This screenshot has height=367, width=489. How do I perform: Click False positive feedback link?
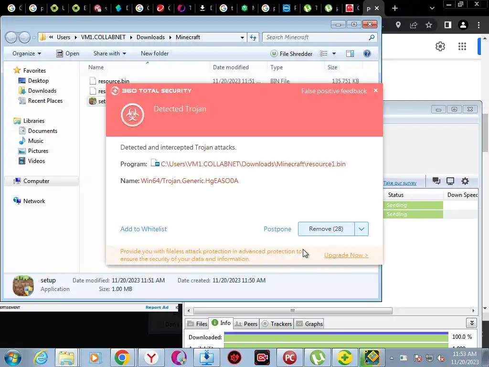(334, 91)
